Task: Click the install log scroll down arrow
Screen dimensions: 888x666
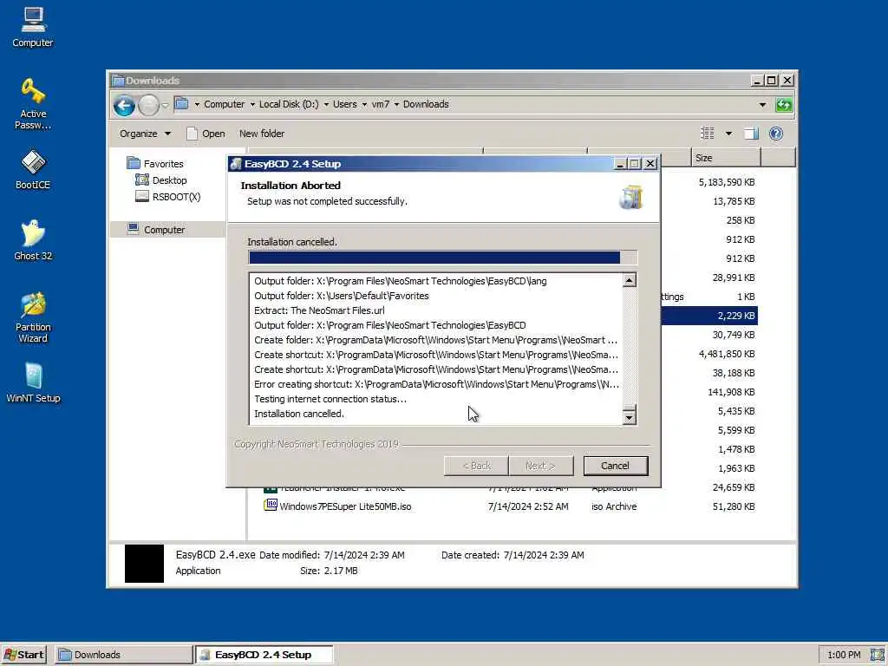Action: click(630, 418)
